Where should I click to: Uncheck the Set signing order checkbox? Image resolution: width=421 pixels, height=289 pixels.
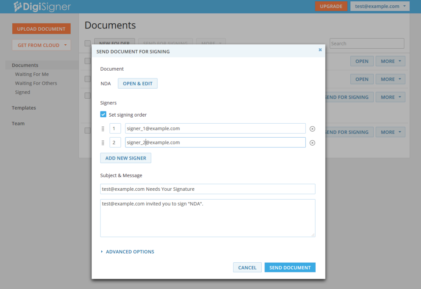pos(103,114)
